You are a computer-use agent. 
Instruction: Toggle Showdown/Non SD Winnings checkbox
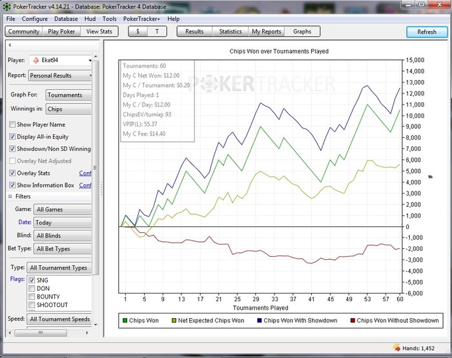point(12,148)
